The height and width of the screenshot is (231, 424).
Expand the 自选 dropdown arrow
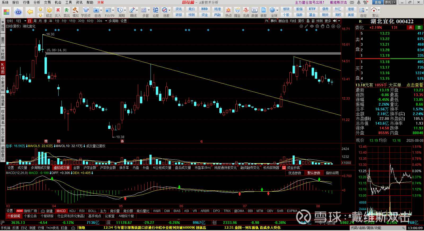(x=101, y=10)
